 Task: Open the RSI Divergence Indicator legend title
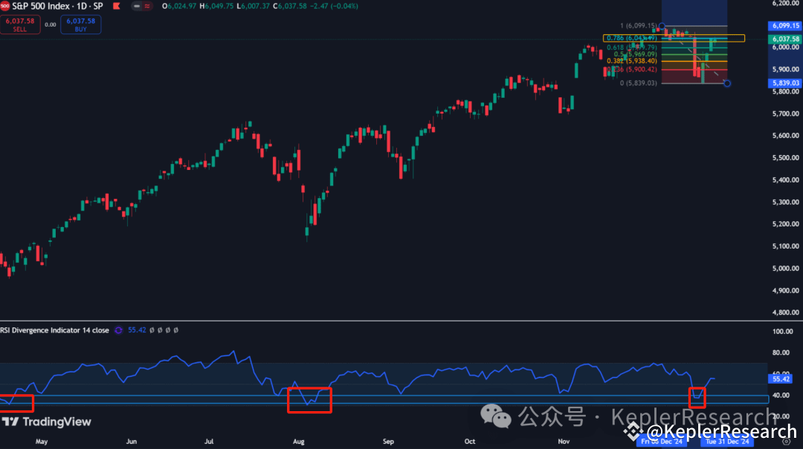[54, 330]
